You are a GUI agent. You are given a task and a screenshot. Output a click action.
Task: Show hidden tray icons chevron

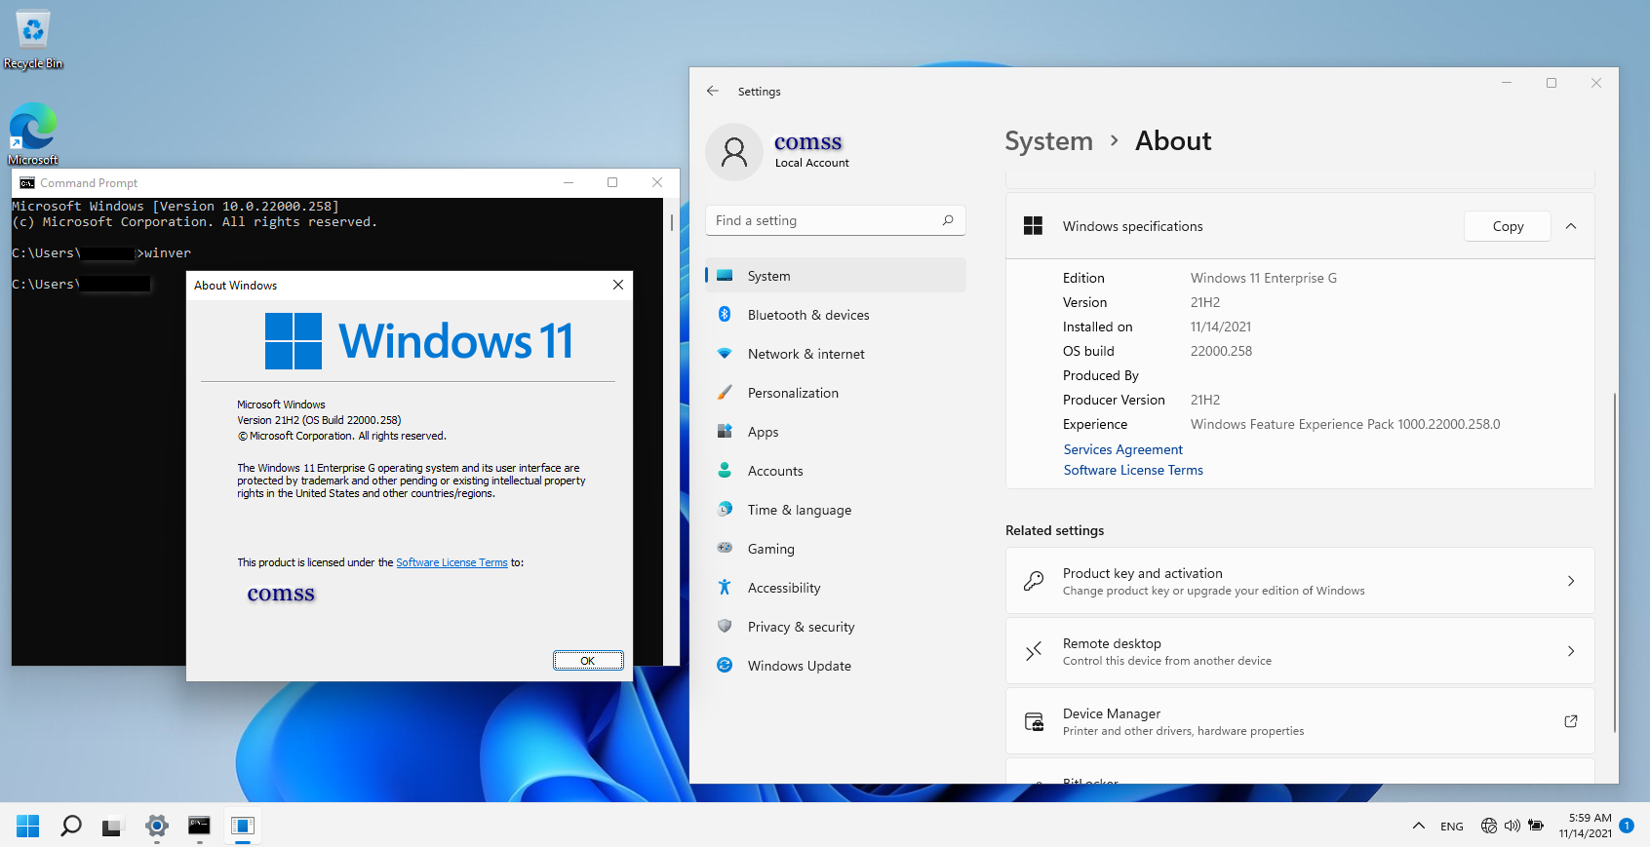pyautogui.click(x=1419, y=826)
